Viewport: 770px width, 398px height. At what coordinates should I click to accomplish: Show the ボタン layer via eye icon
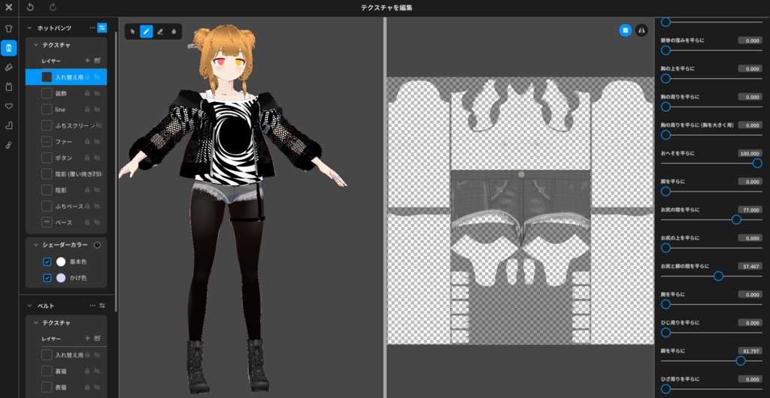pyautogui.click(x=97, y=158)
